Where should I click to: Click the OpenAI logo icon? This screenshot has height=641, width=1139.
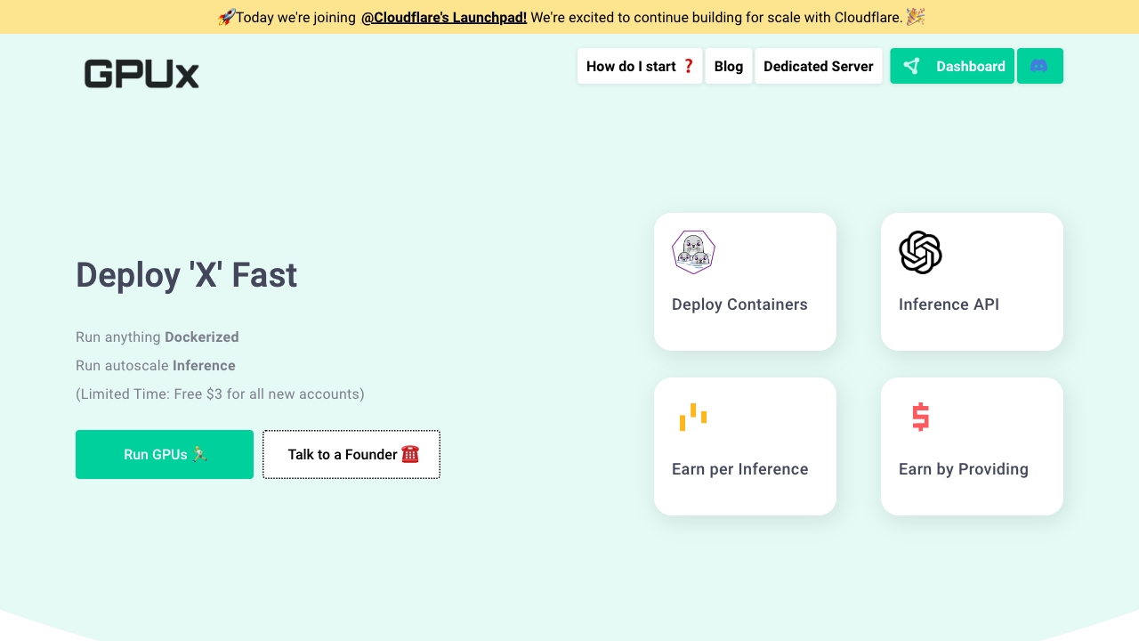[x=920, y=252]
